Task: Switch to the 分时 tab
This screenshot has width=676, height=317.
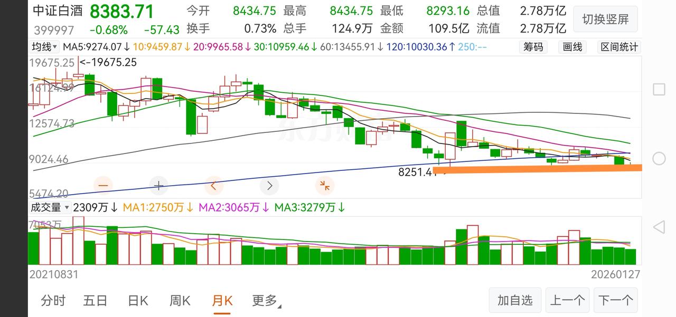Action: (x=53, y=301)
